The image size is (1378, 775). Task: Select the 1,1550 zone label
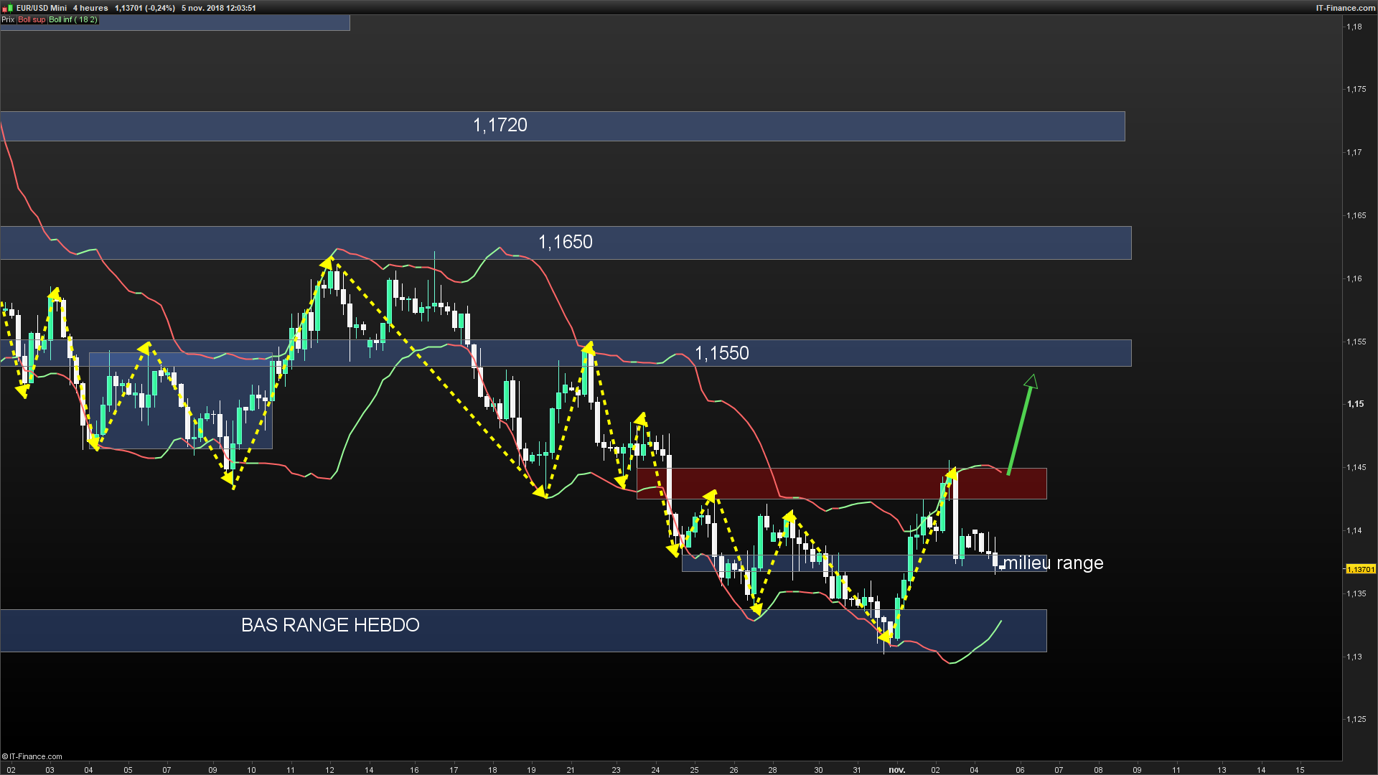click(722, 353)
